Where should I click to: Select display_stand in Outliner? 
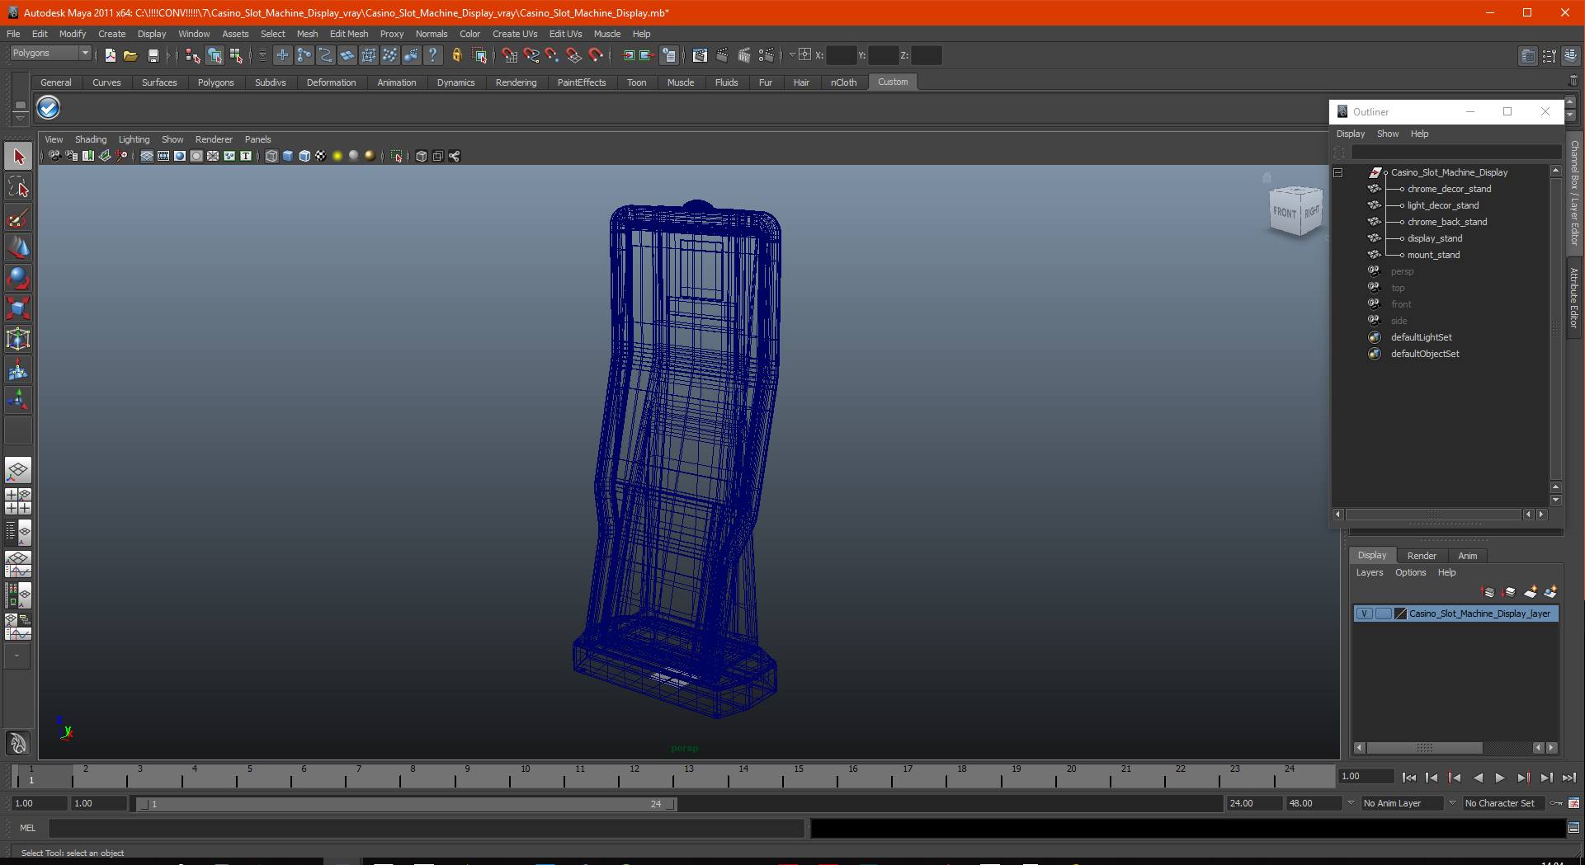[x=1435, y=238]
